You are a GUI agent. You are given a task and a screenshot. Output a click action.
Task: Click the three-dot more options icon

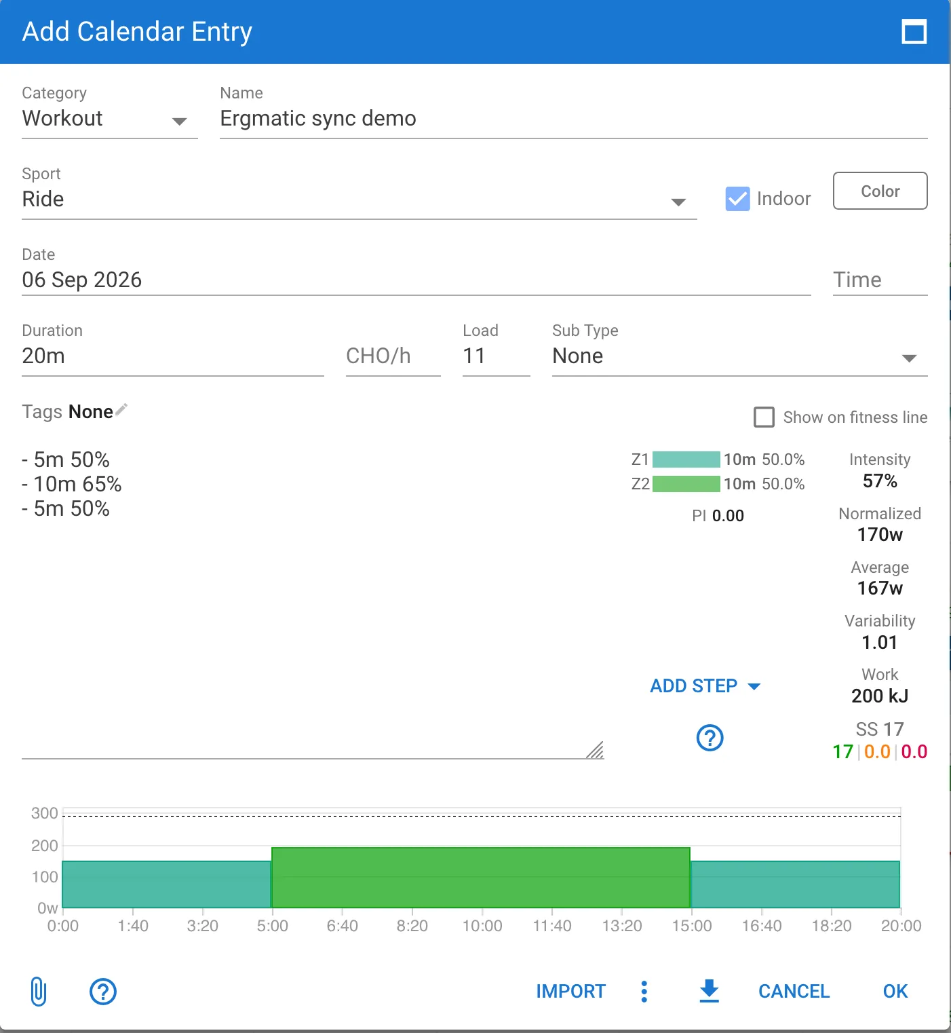pyautogui.click(x=644, y=992)
